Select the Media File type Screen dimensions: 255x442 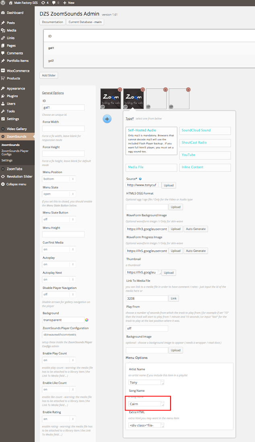pos(151,168)
